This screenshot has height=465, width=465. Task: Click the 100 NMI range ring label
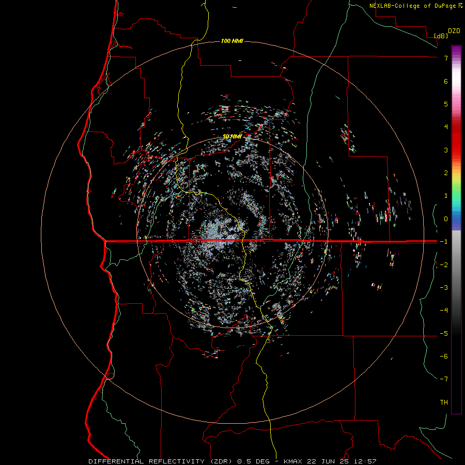coord(232,41)
